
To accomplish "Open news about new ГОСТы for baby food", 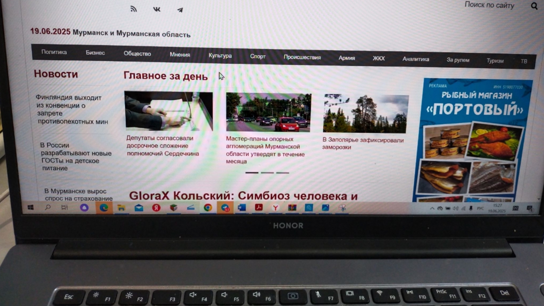I will tap(76, 156).
